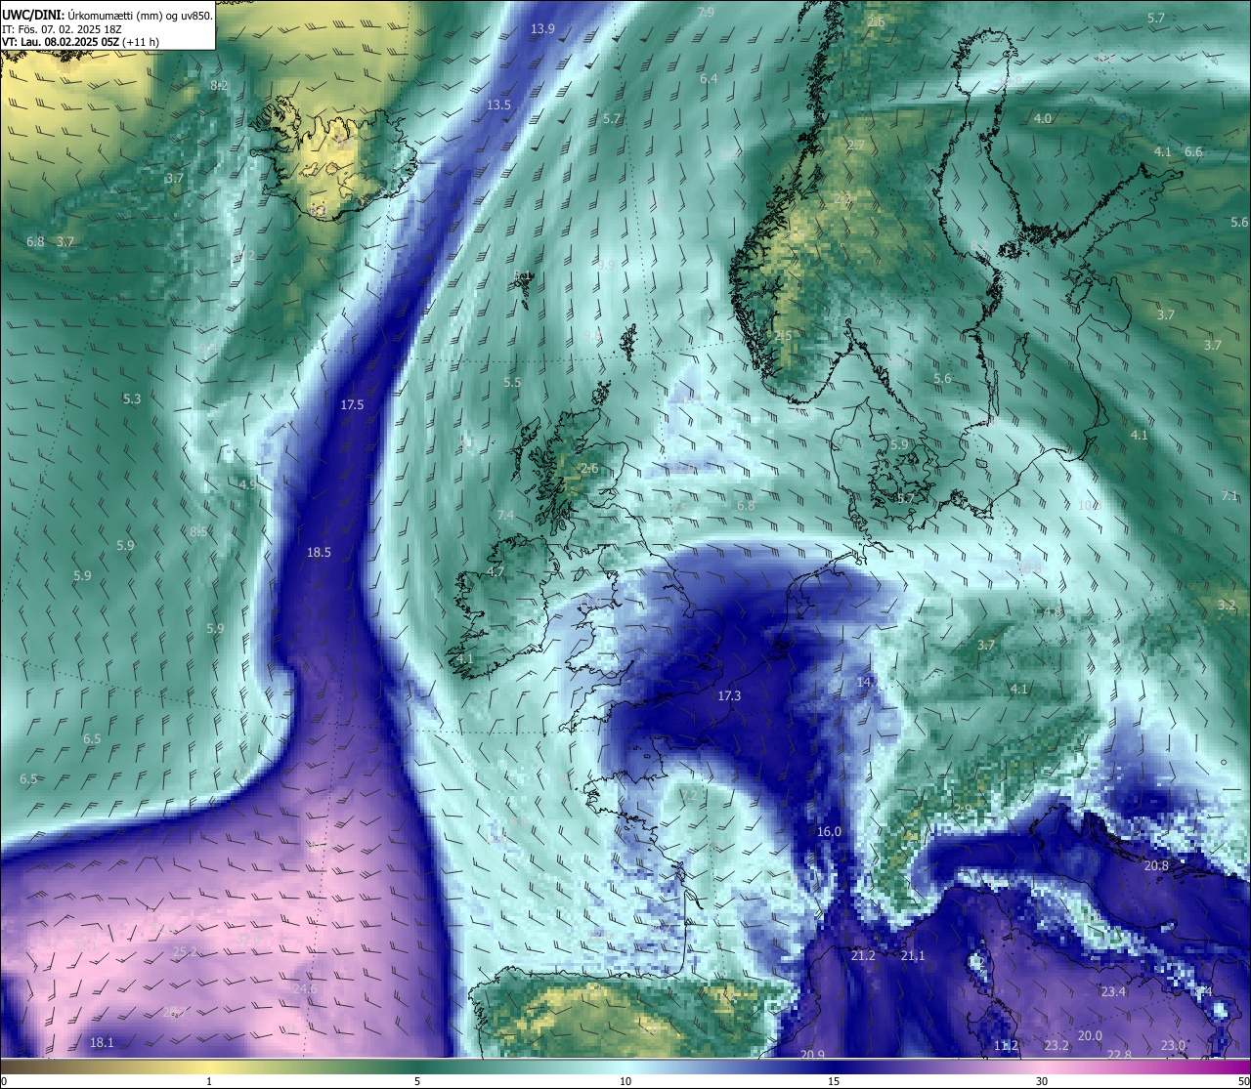Click the 25.2 value label
Screen dimensions: 1251x1089
click(x=185, y=950)
